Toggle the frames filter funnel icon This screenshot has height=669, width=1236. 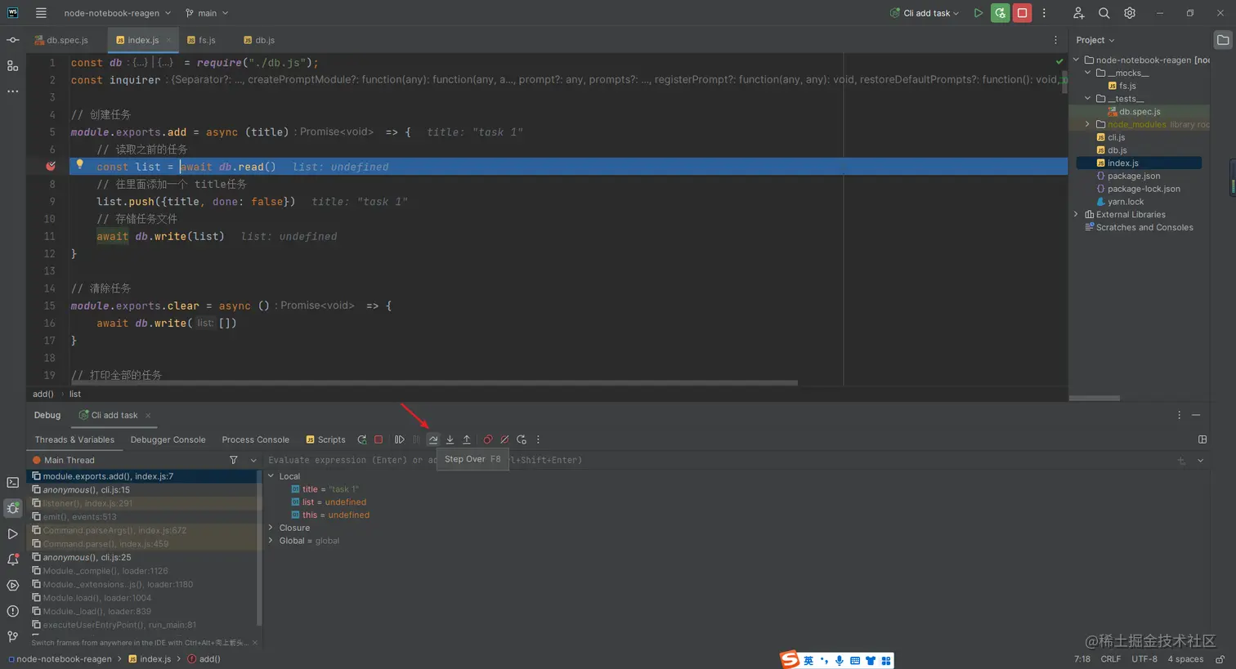coord(234,460)
